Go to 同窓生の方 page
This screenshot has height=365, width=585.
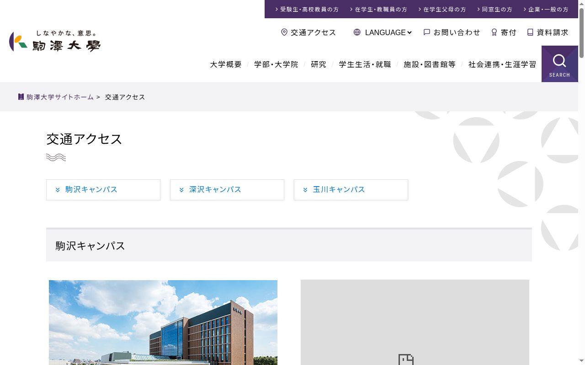[495, 9]
